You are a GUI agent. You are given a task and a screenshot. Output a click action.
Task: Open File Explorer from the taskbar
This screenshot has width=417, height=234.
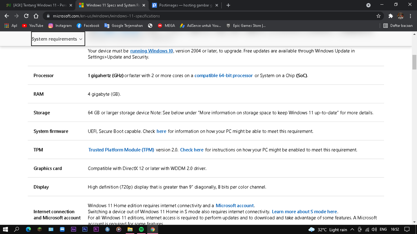point(130,229)
